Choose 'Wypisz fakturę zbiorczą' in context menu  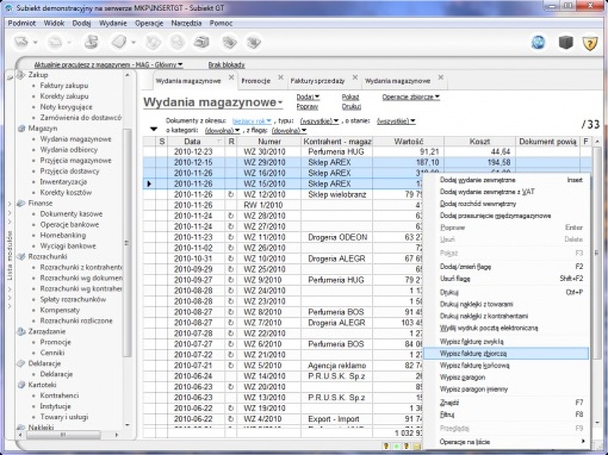(x=473, y=353)
